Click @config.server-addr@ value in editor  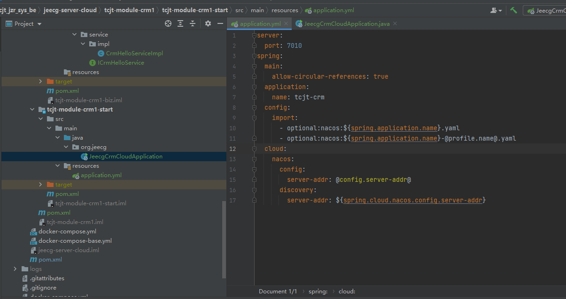(x=373, y=179)
